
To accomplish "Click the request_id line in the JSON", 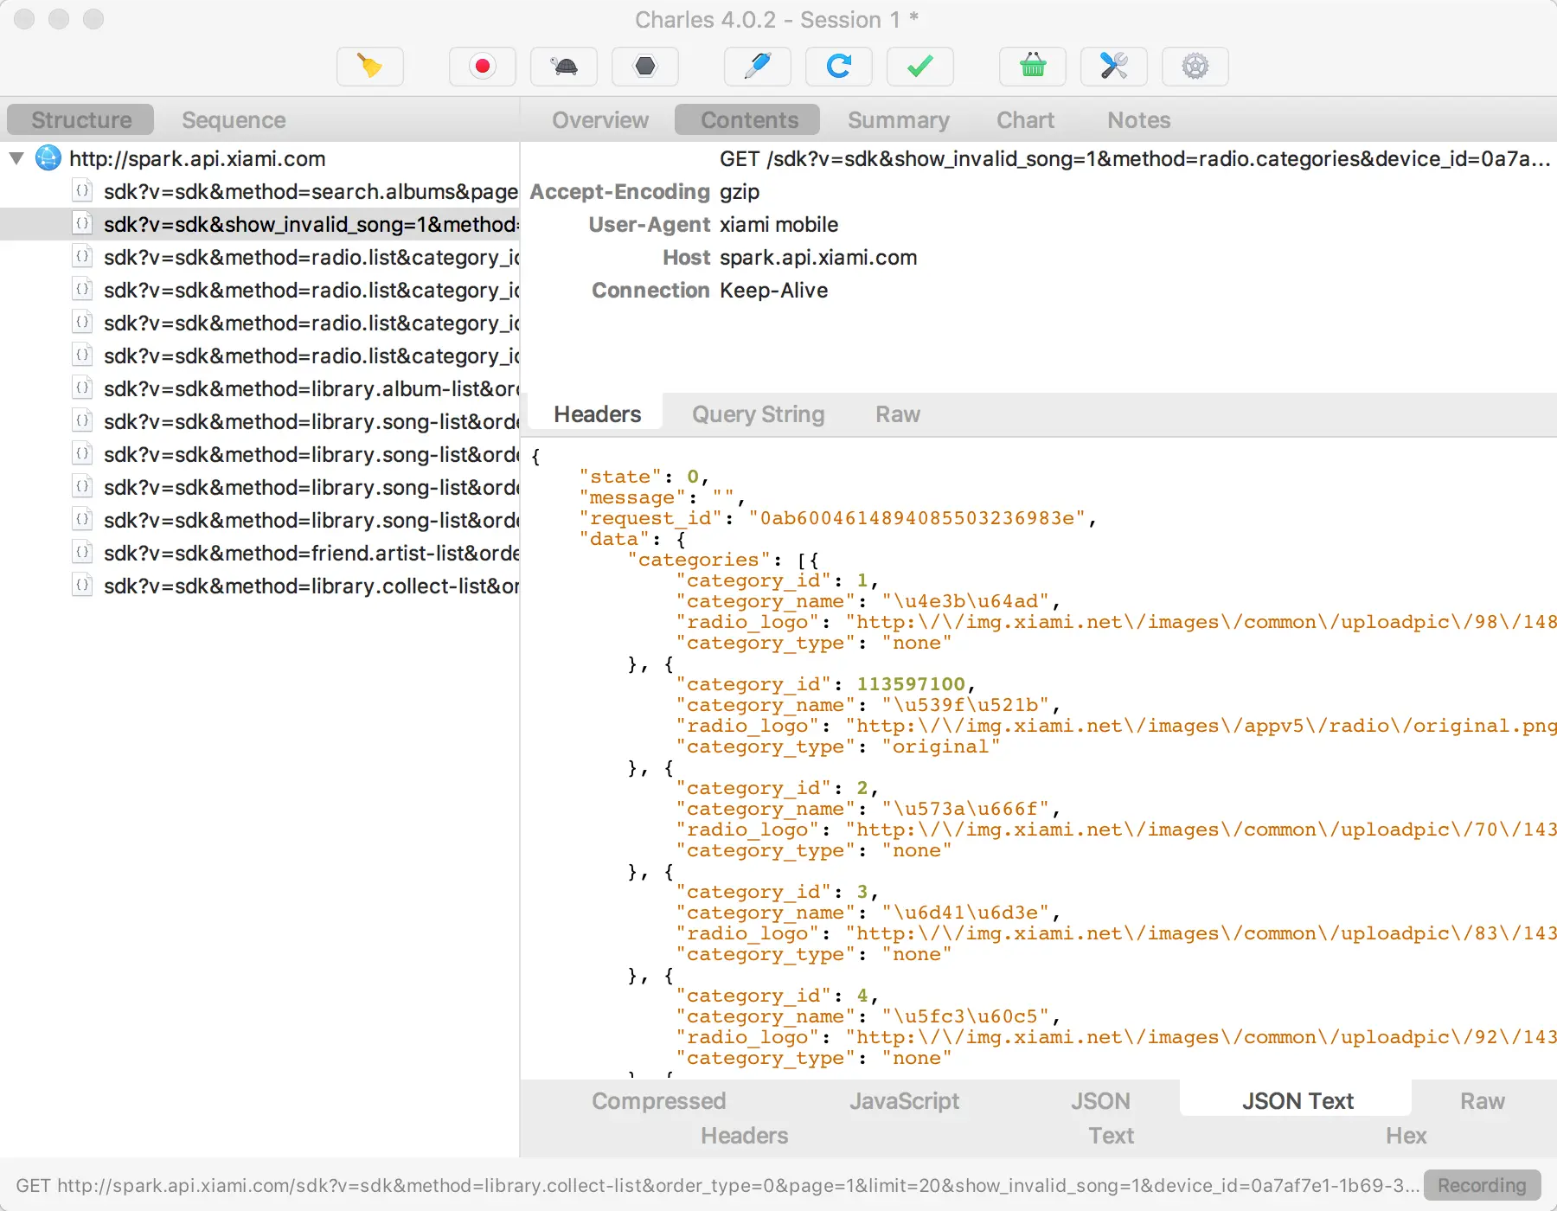I will coord(837,517).
